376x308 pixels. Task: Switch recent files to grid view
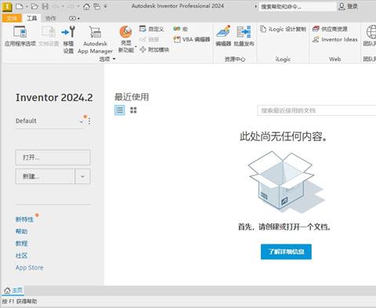(133, 110)
